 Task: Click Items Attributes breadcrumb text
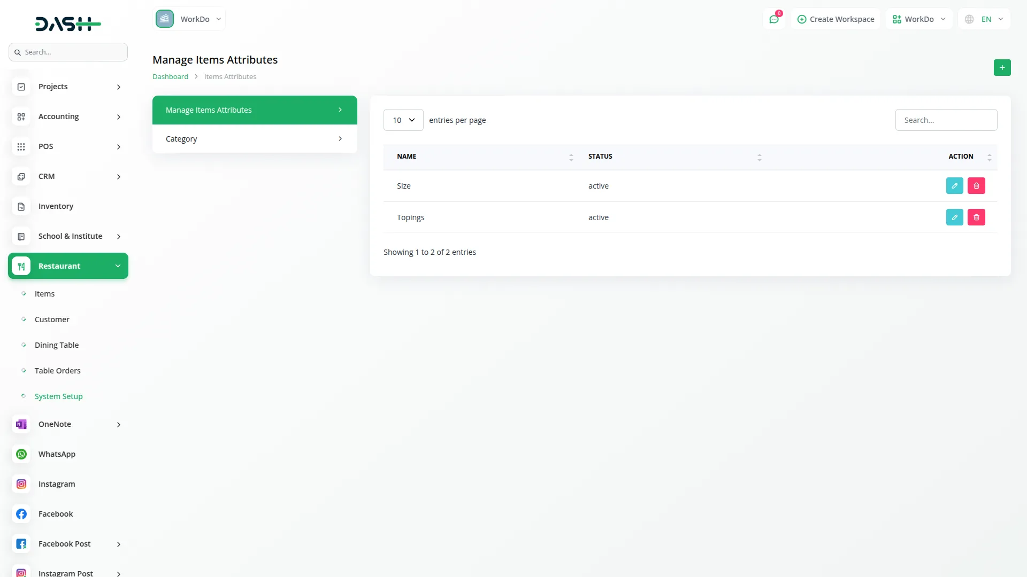point(230,77)
